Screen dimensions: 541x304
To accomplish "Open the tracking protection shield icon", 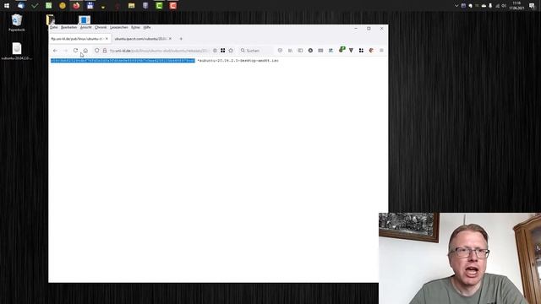I will click(97, 51).
